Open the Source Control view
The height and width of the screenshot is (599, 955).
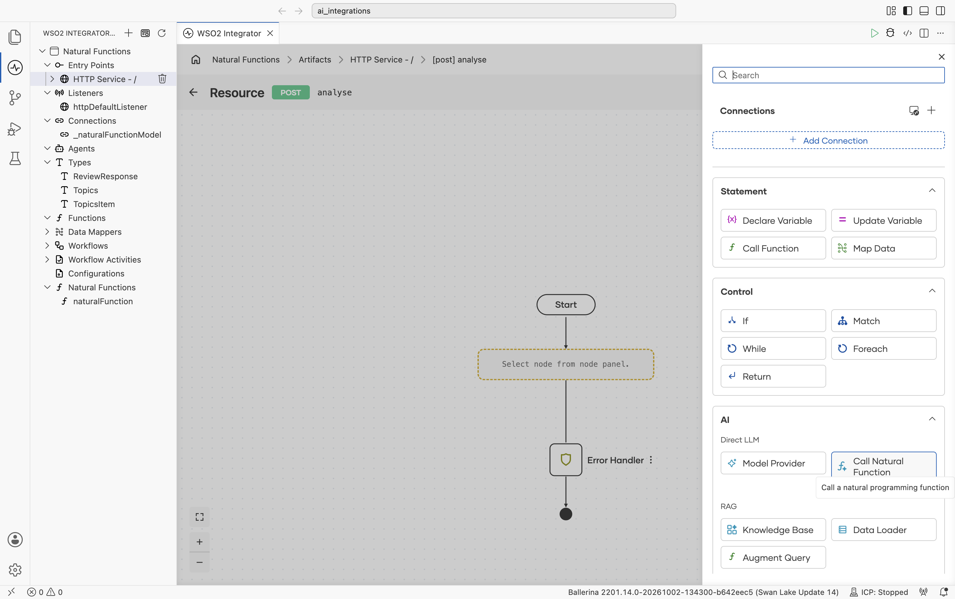(x=15, y=98)
